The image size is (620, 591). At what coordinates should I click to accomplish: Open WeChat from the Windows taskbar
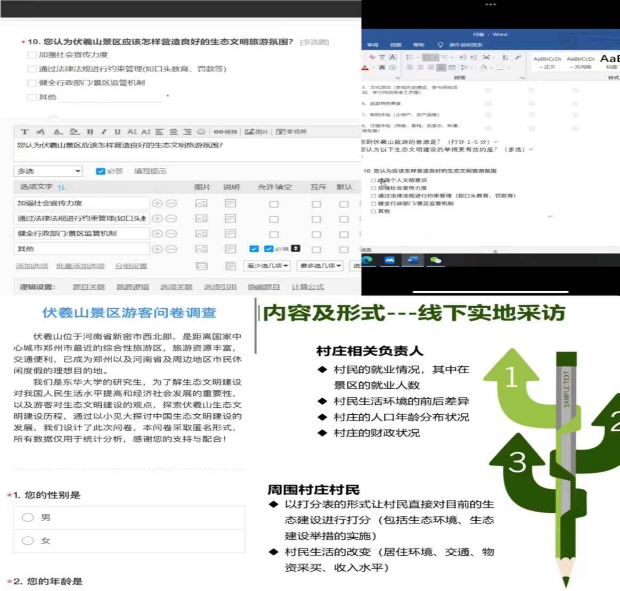pos(436,260)
